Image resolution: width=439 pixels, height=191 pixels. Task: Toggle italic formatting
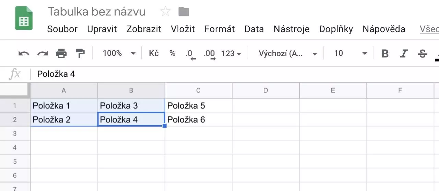point(404,53)
